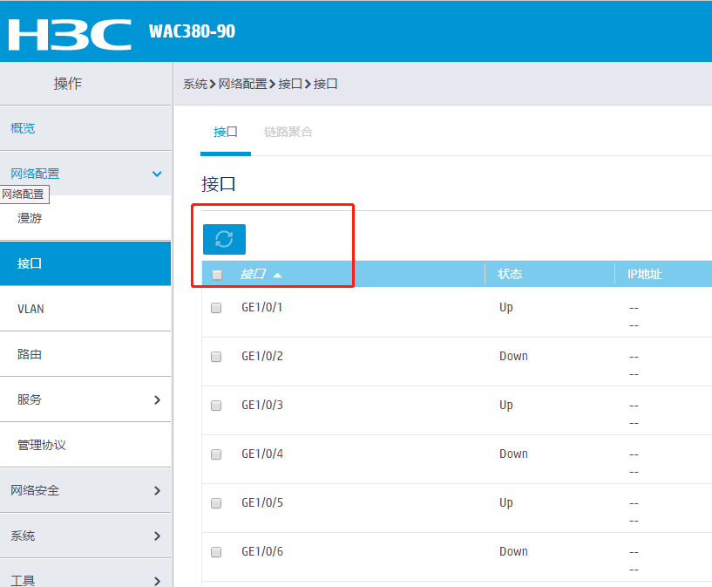This screenshot has width=712, height=587.
Task: Collapse the 网络配置 menu chevron
Action: 157,174
